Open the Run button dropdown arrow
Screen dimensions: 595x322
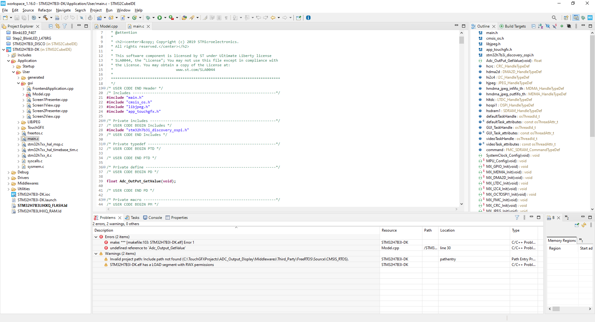tap(165, 18)
